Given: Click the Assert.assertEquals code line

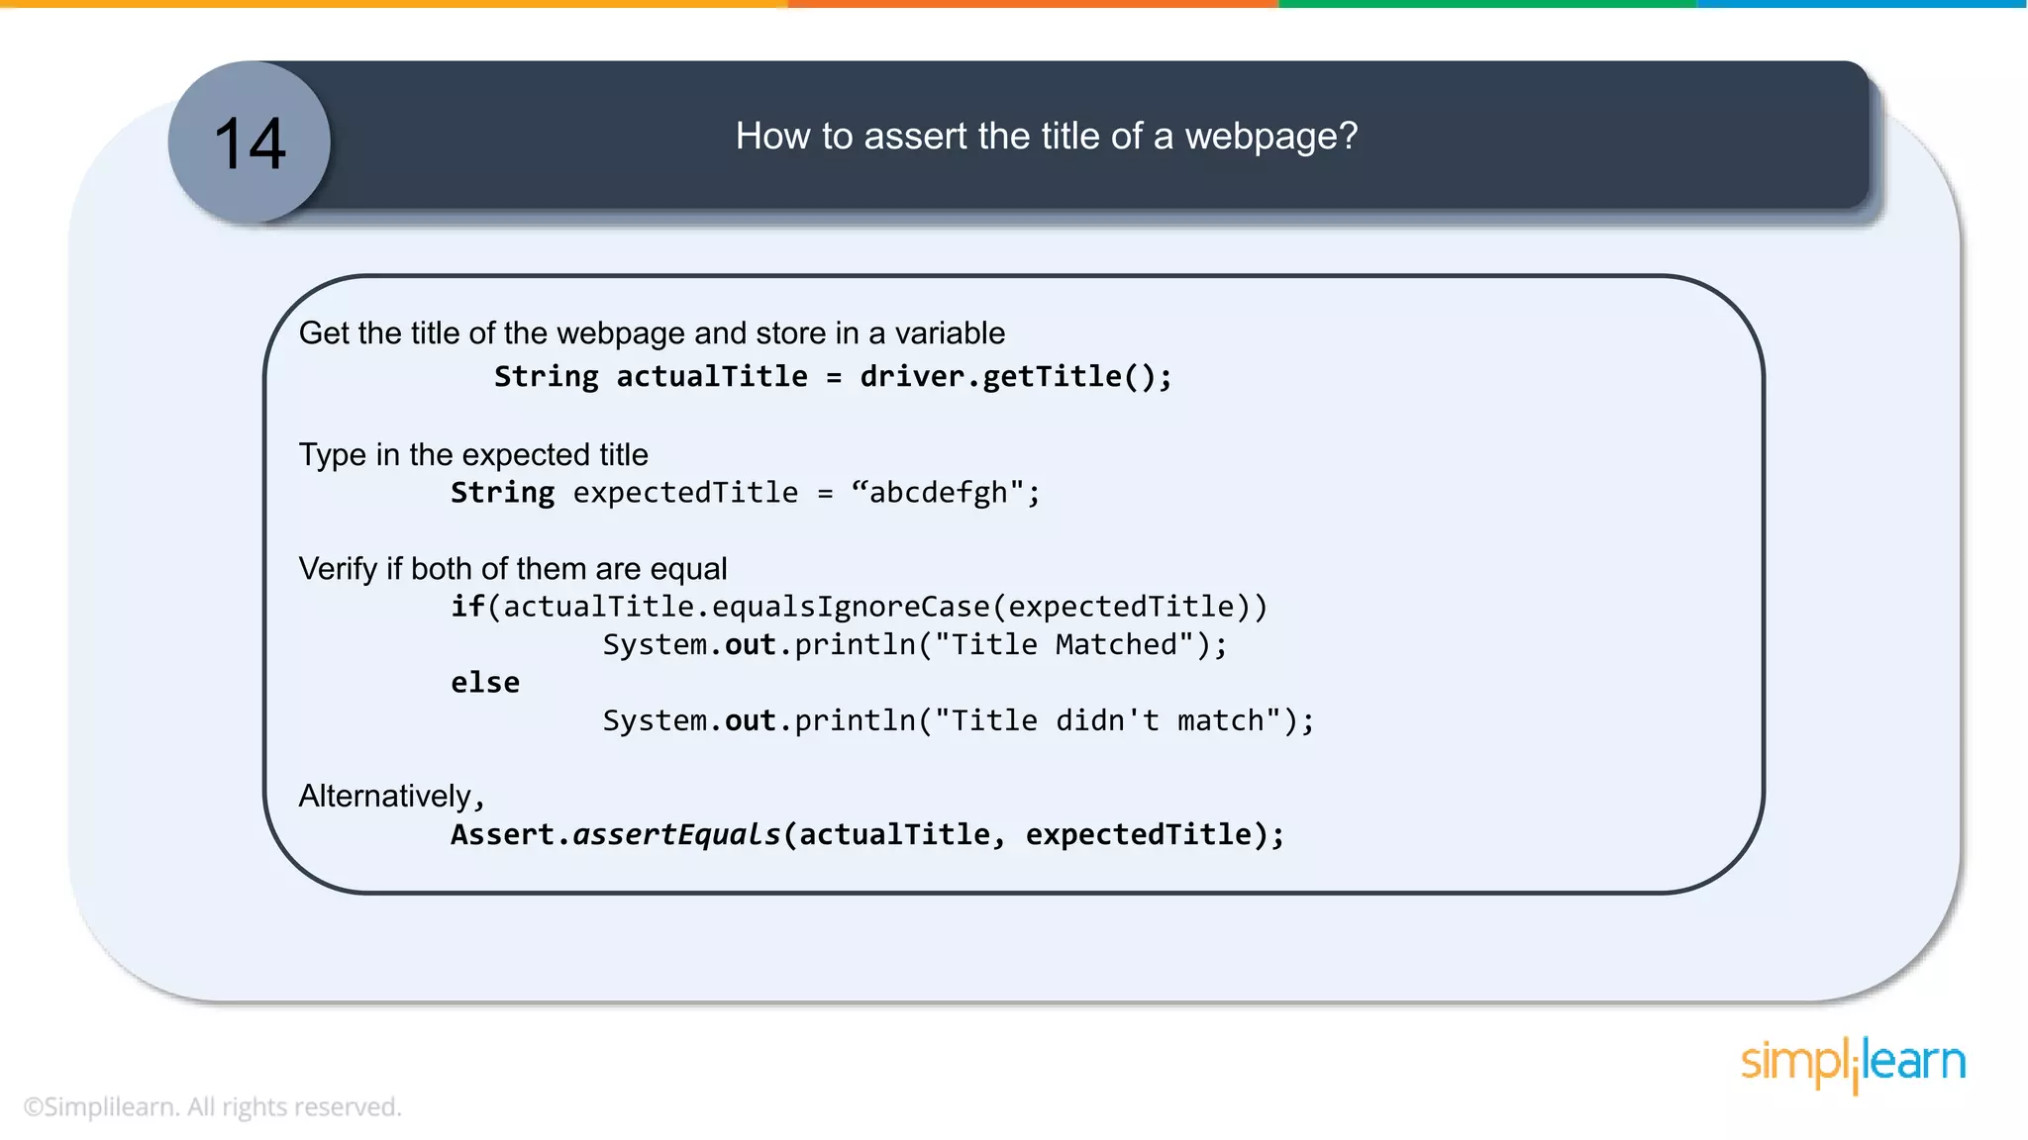Looking at the screenshot, I should click(x=867, y=834).
